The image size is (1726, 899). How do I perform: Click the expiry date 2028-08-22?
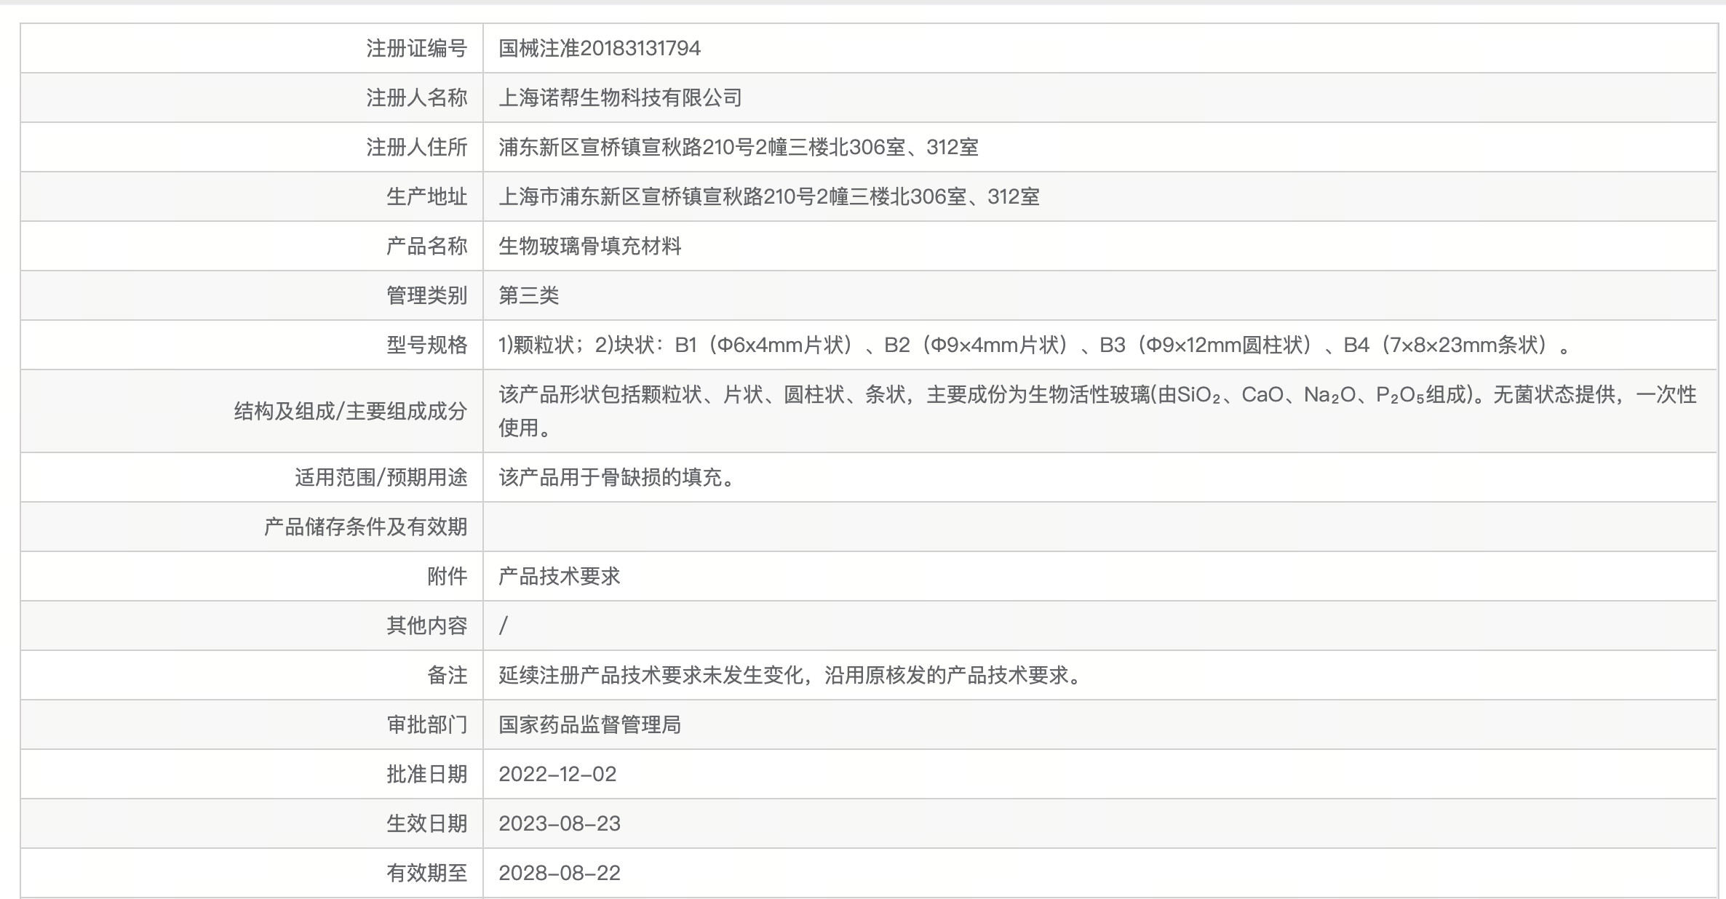point(560,874)
